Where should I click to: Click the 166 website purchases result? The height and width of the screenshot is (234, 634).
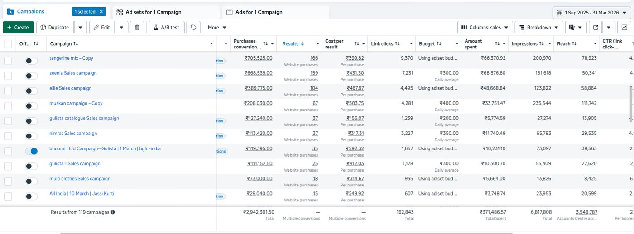314,58
